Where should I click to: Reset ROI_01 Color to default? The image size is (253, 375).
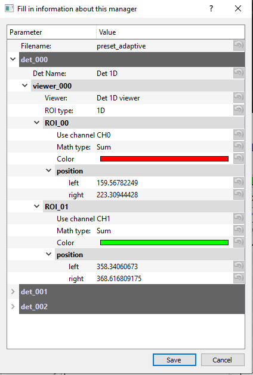[239, 242]
